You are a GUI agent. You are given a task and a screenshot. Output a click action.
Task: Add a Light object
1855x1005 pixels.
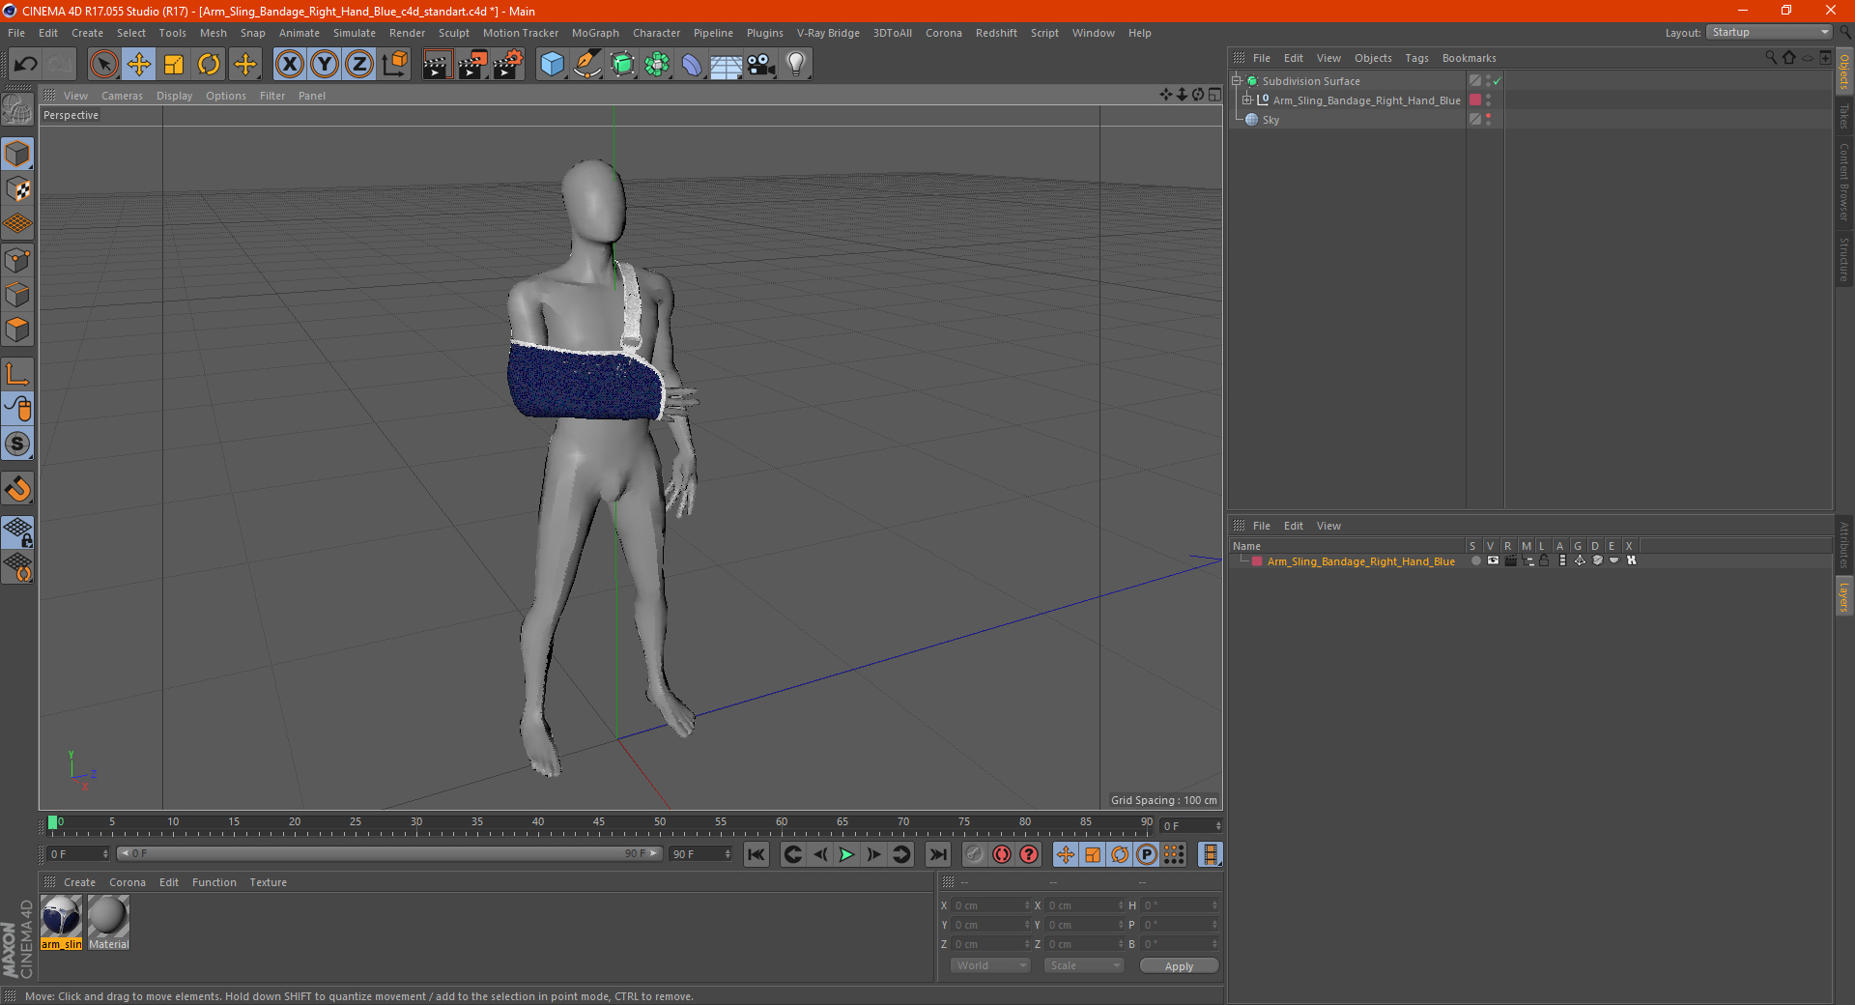pos(796,65)
